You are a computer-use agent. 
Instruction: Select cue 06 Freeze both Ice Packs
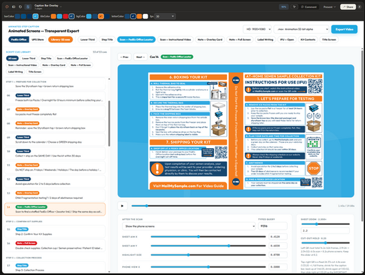(55, 97)
